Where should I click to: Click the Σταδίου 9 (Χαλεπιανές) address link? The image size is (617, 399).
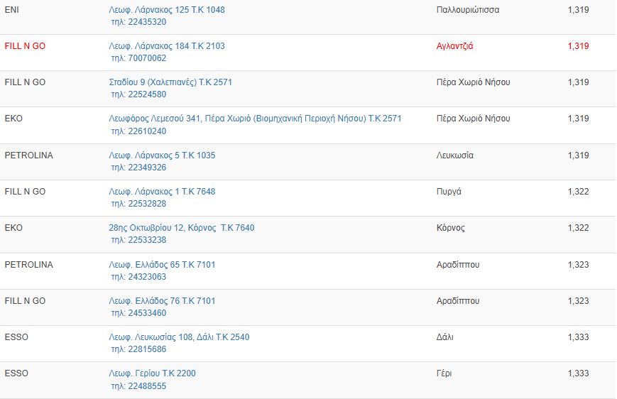point(170,82)
